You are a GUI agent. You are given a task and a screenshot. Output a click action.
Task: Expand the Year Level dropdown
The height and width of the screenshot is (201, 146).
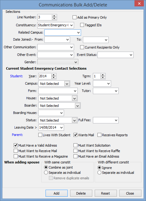coord(108,84)
